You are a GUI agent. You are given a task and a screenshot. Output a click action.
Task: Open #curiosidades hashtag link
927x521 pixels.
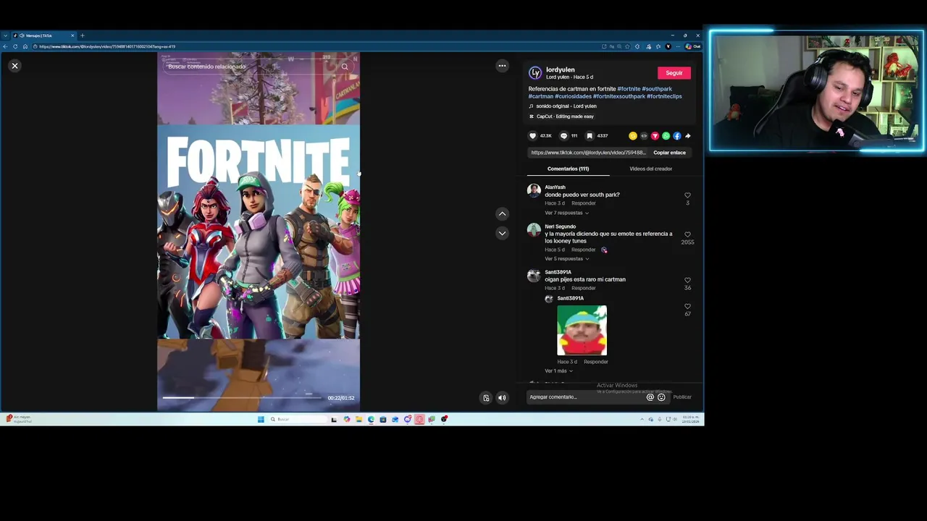[x=573, y=96]
